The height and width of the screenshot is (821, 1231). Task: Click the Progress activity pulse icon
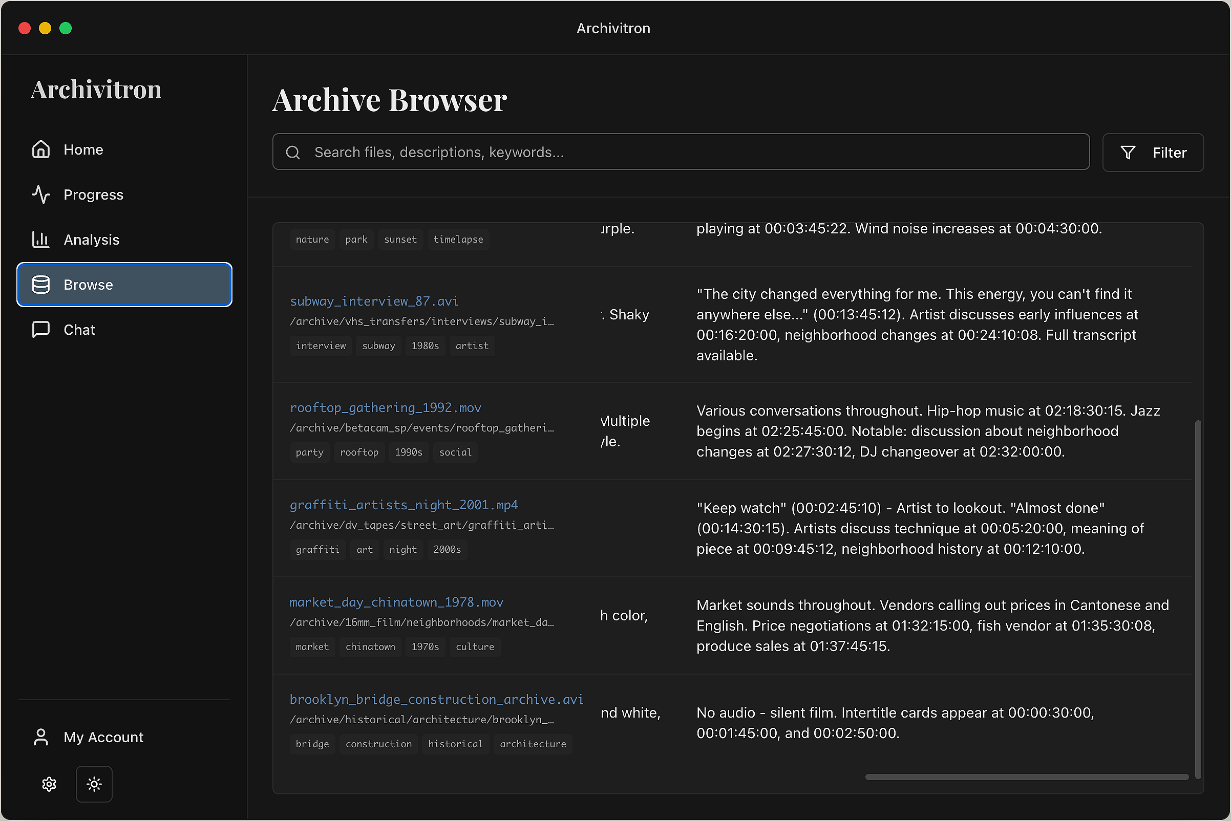click(x=41, y=195)
